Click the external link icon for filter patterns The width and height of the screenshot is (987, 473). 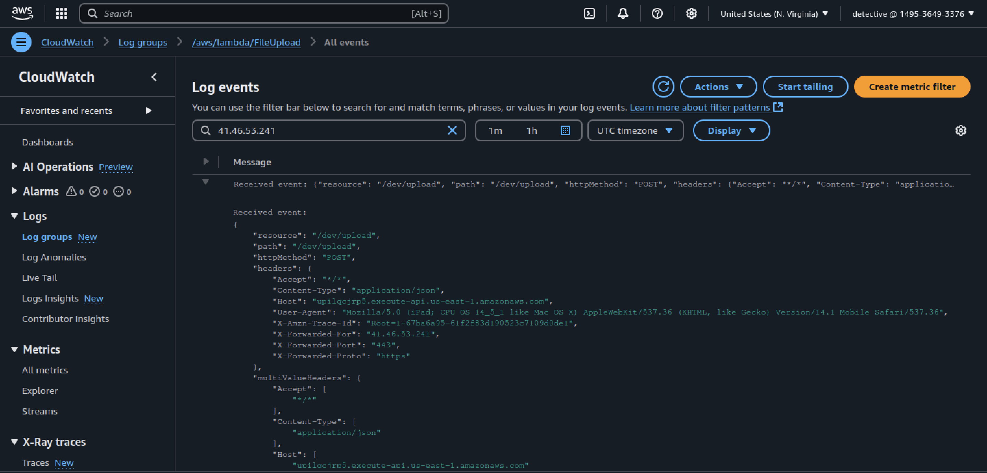coord(778,107)
